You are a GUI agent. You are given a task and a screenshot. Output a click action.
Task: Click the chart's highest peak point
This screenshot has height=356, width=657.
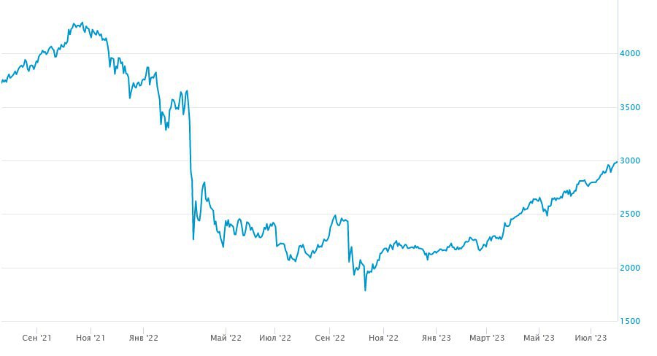[82, 23]
